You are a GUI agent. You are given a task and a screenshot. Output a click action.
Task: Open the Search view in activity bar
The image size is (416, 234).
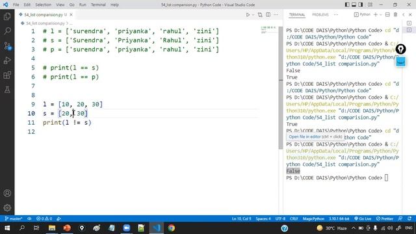pyautogui.click(x=7, y=31)
